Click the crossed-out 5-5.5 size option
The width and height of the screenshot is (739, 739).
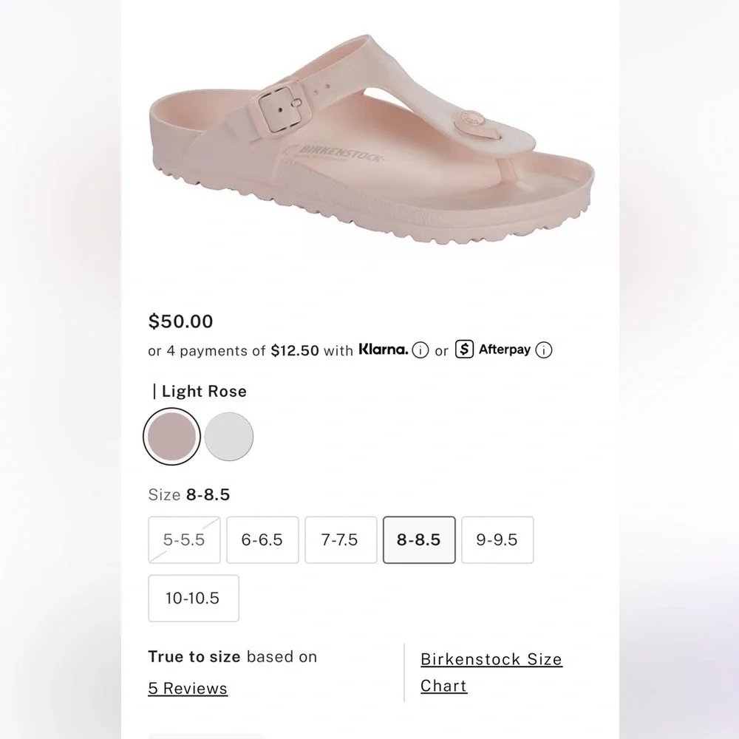184,540
